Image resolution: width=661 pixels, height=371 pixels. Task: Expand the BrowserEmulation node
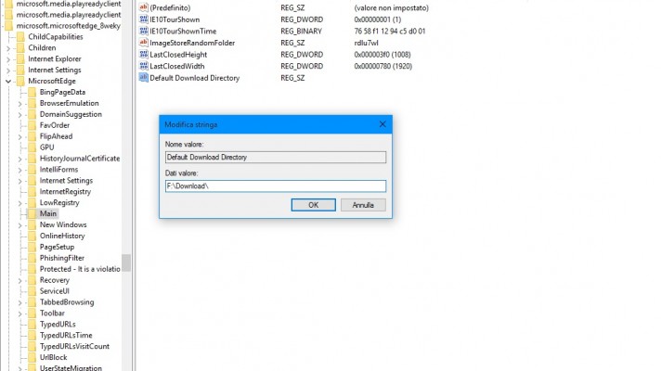[x=19, y=104]
